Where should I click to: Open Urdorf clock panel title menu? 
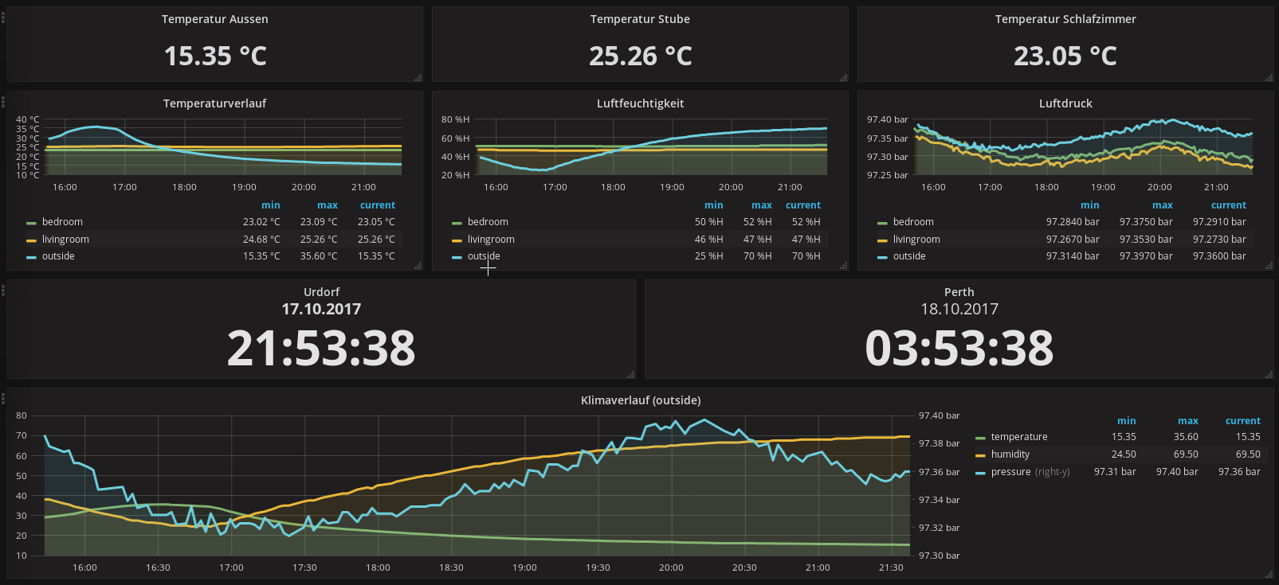click(321, 292)
